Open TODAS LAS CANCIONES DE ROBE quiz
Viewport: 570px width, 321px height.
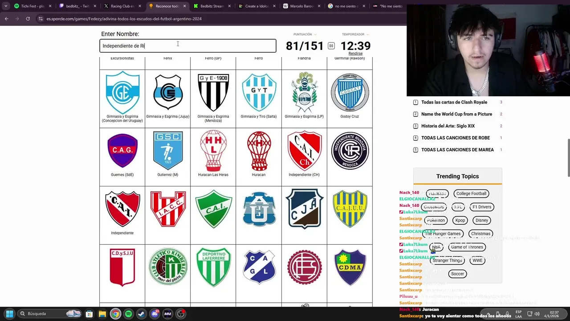[x=456, y=138]
